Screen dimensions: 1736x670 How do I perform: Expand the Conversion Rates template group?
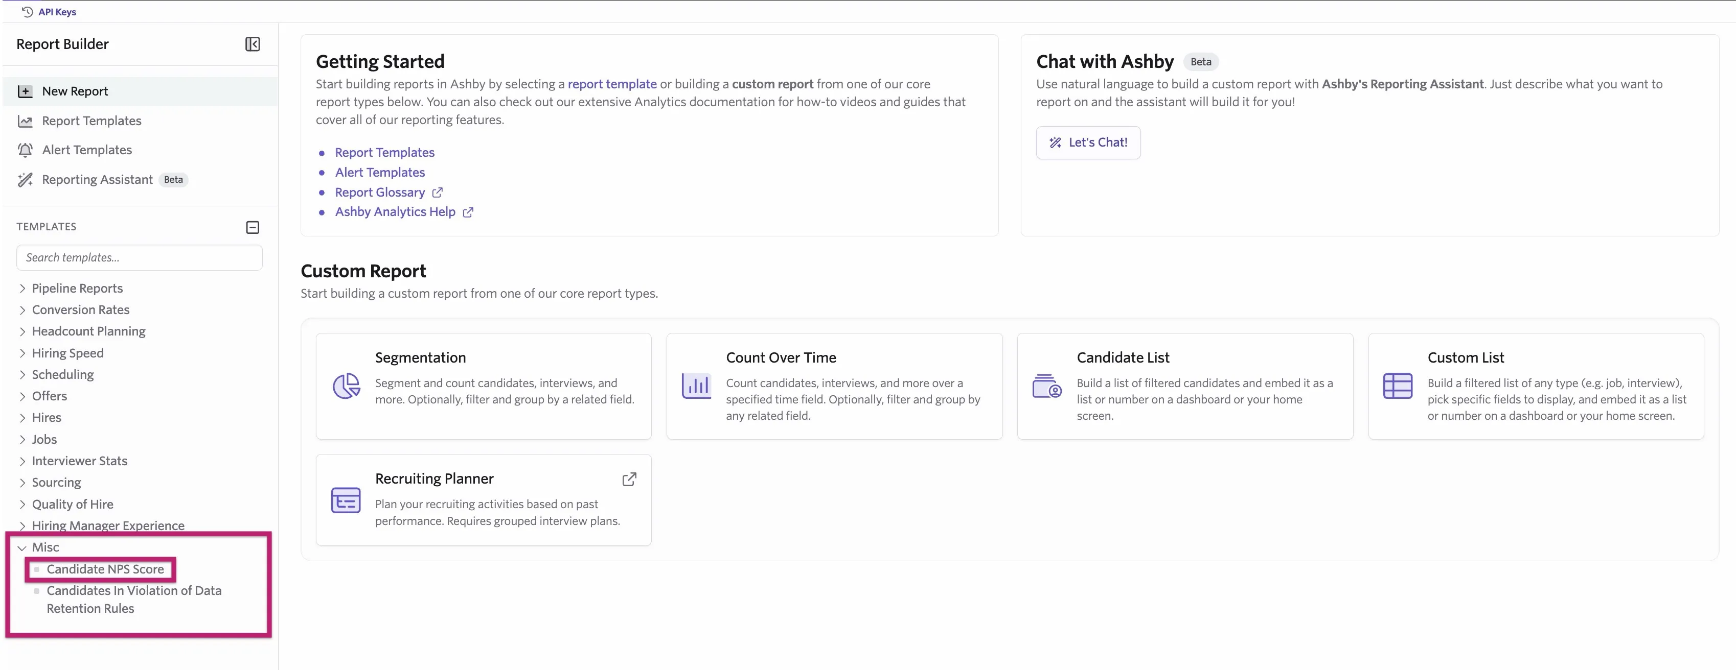point(22,310)
